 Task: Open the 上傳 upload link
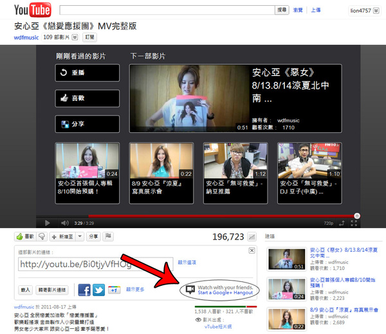pyautogui.click(x=316, y=10)
